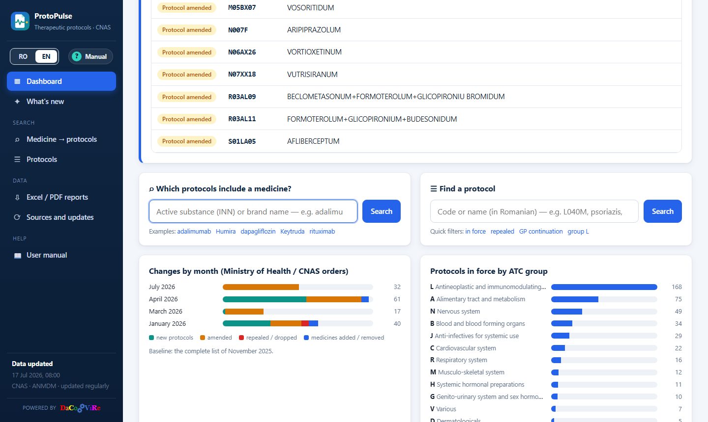Open the Dashboard menu item

pos(61,81)
